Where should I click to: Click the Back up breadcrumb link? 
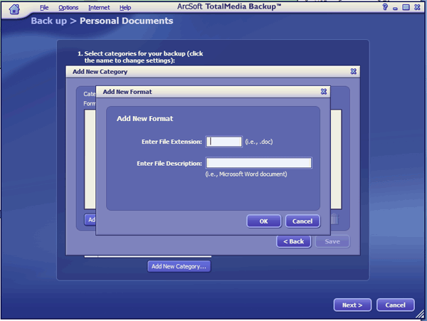click(x=48, y=21)
